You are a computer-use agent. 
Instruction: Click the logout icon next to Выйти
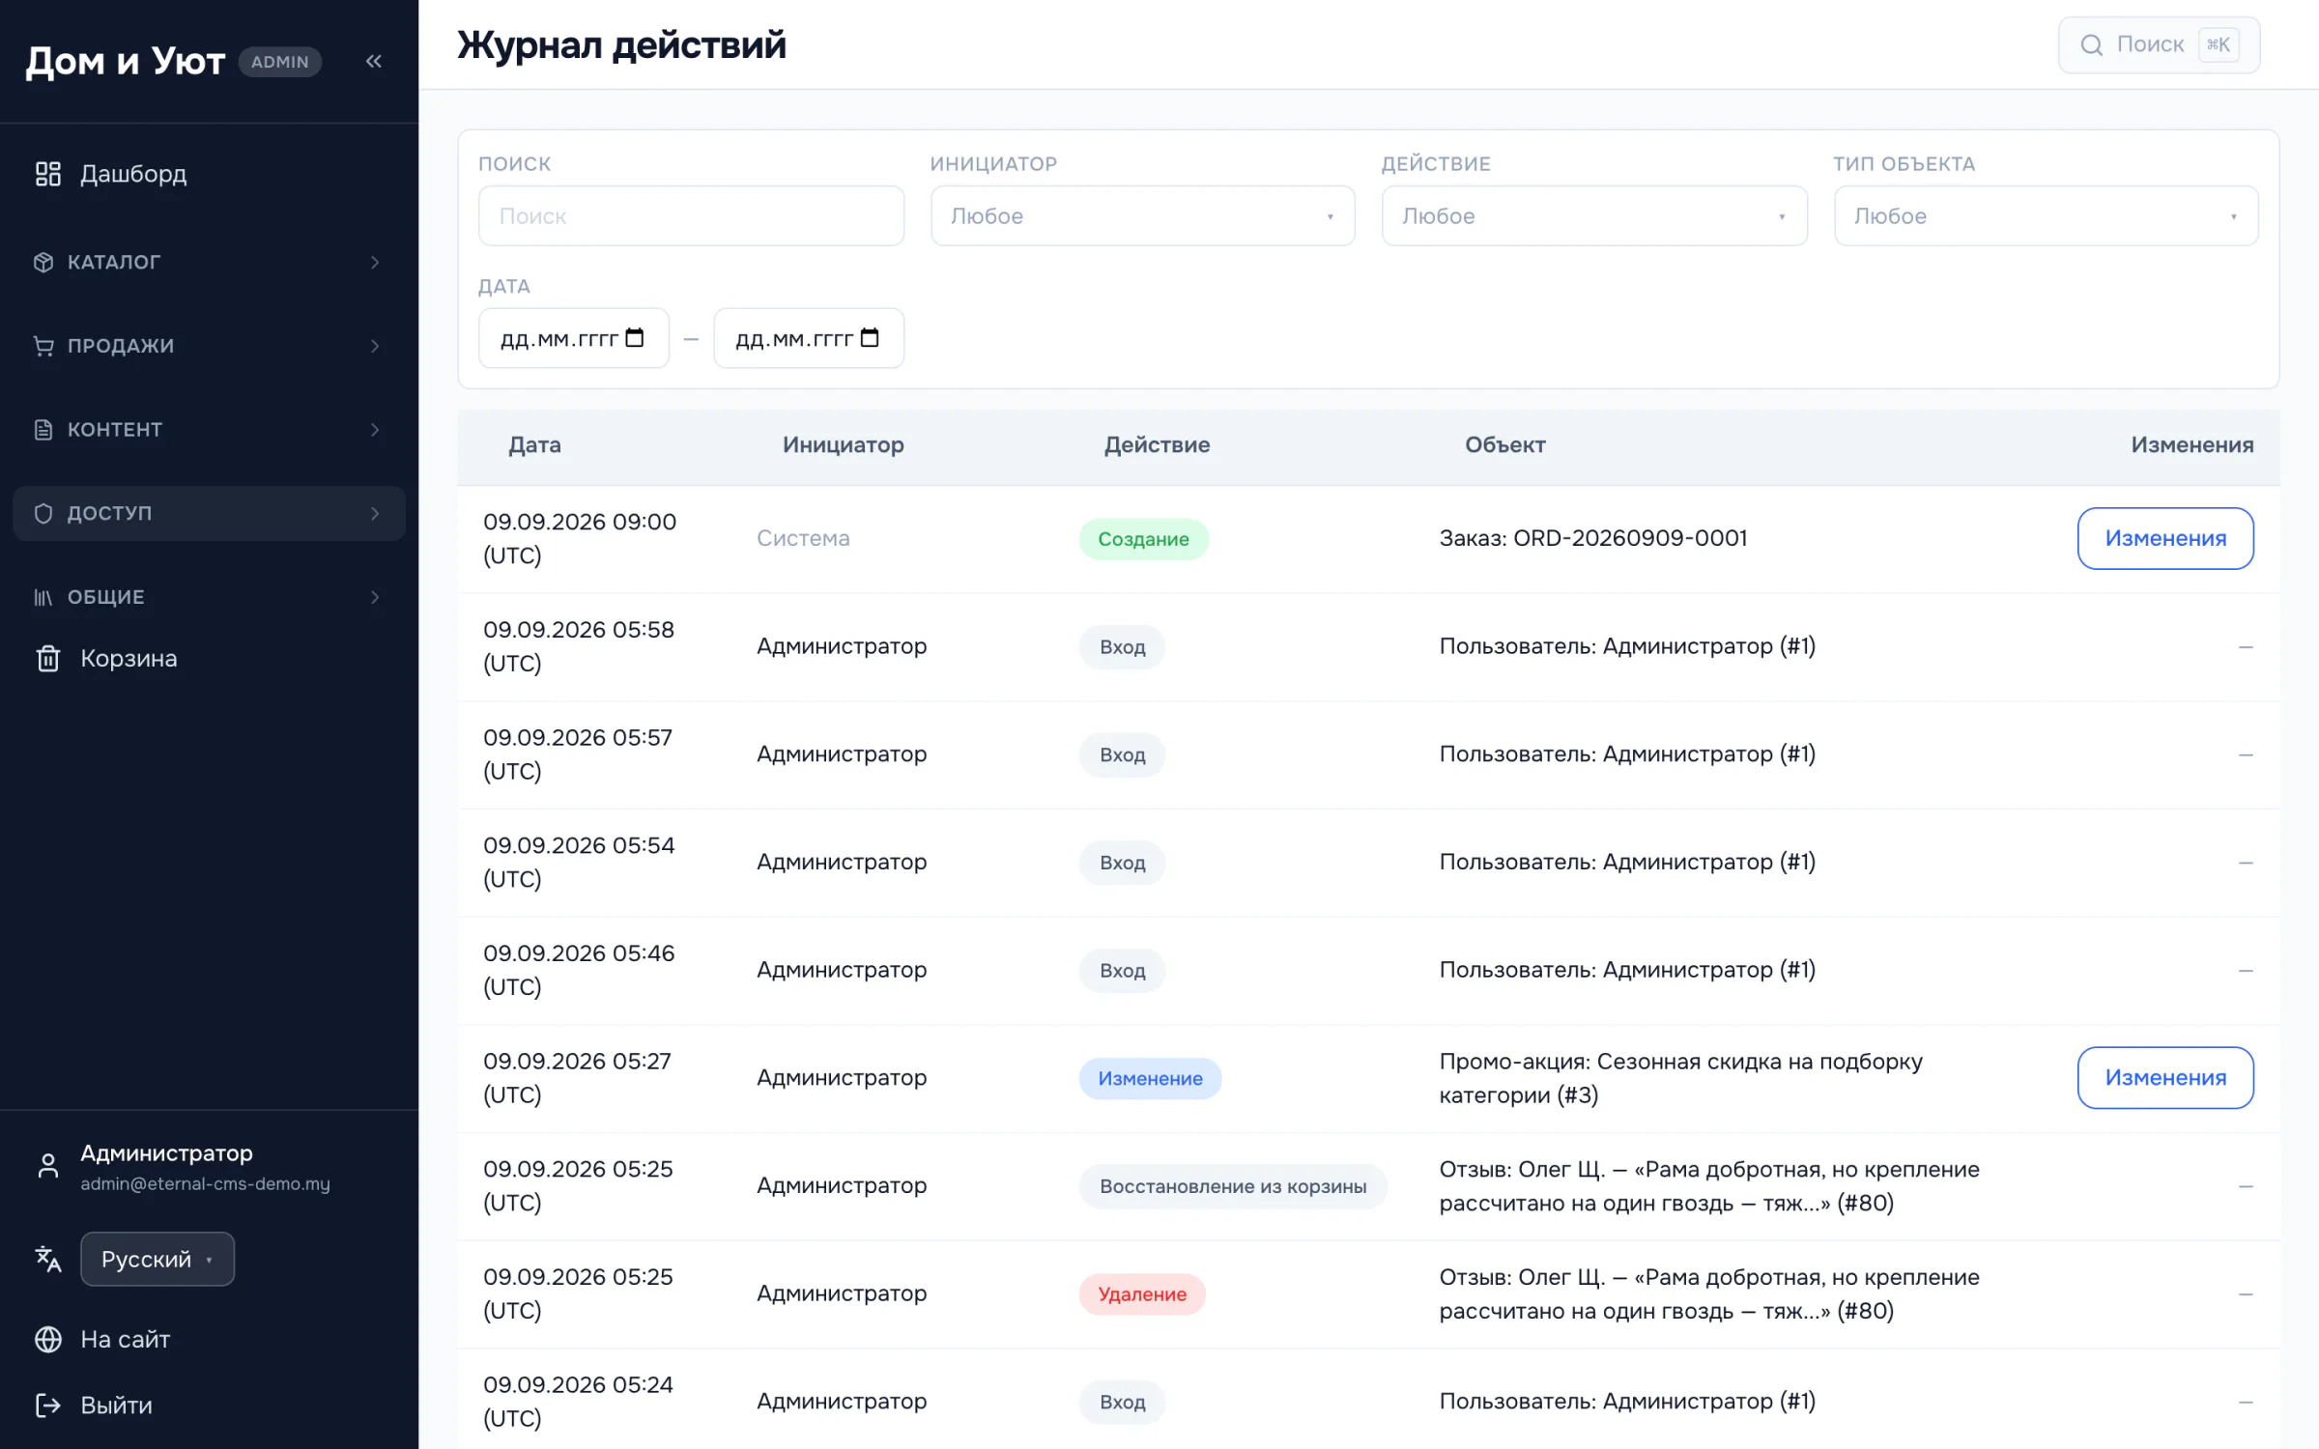[47, 1406]
